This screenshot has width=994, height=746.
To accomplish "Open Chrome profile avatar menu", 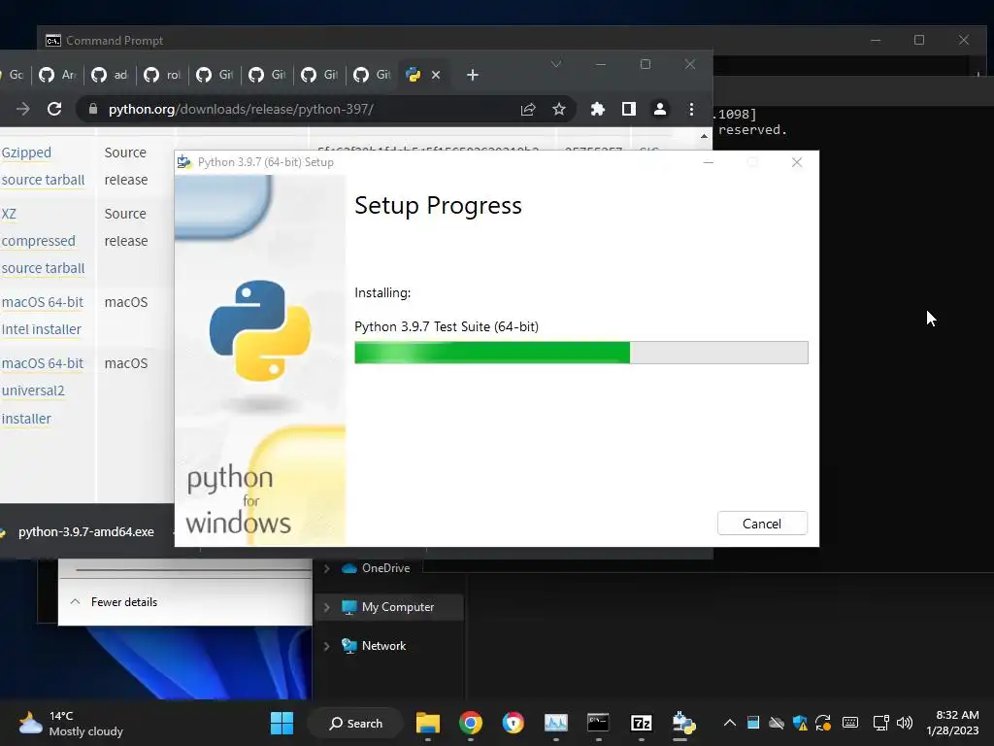I will (x=659, y=109).
